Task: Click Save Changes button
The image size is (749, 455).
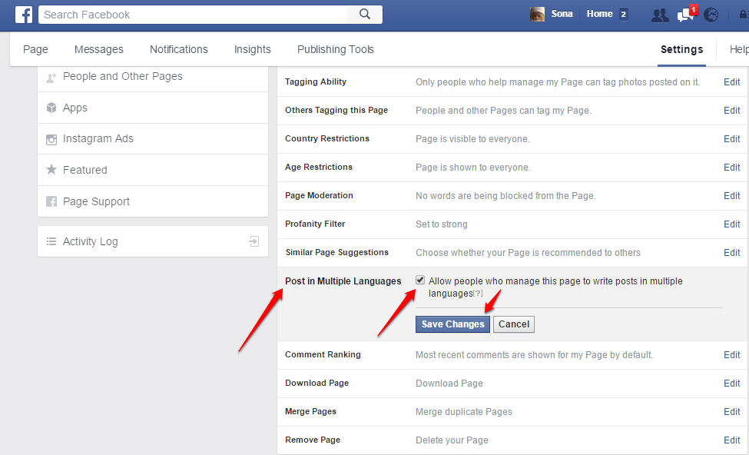Action: point(452,324)
